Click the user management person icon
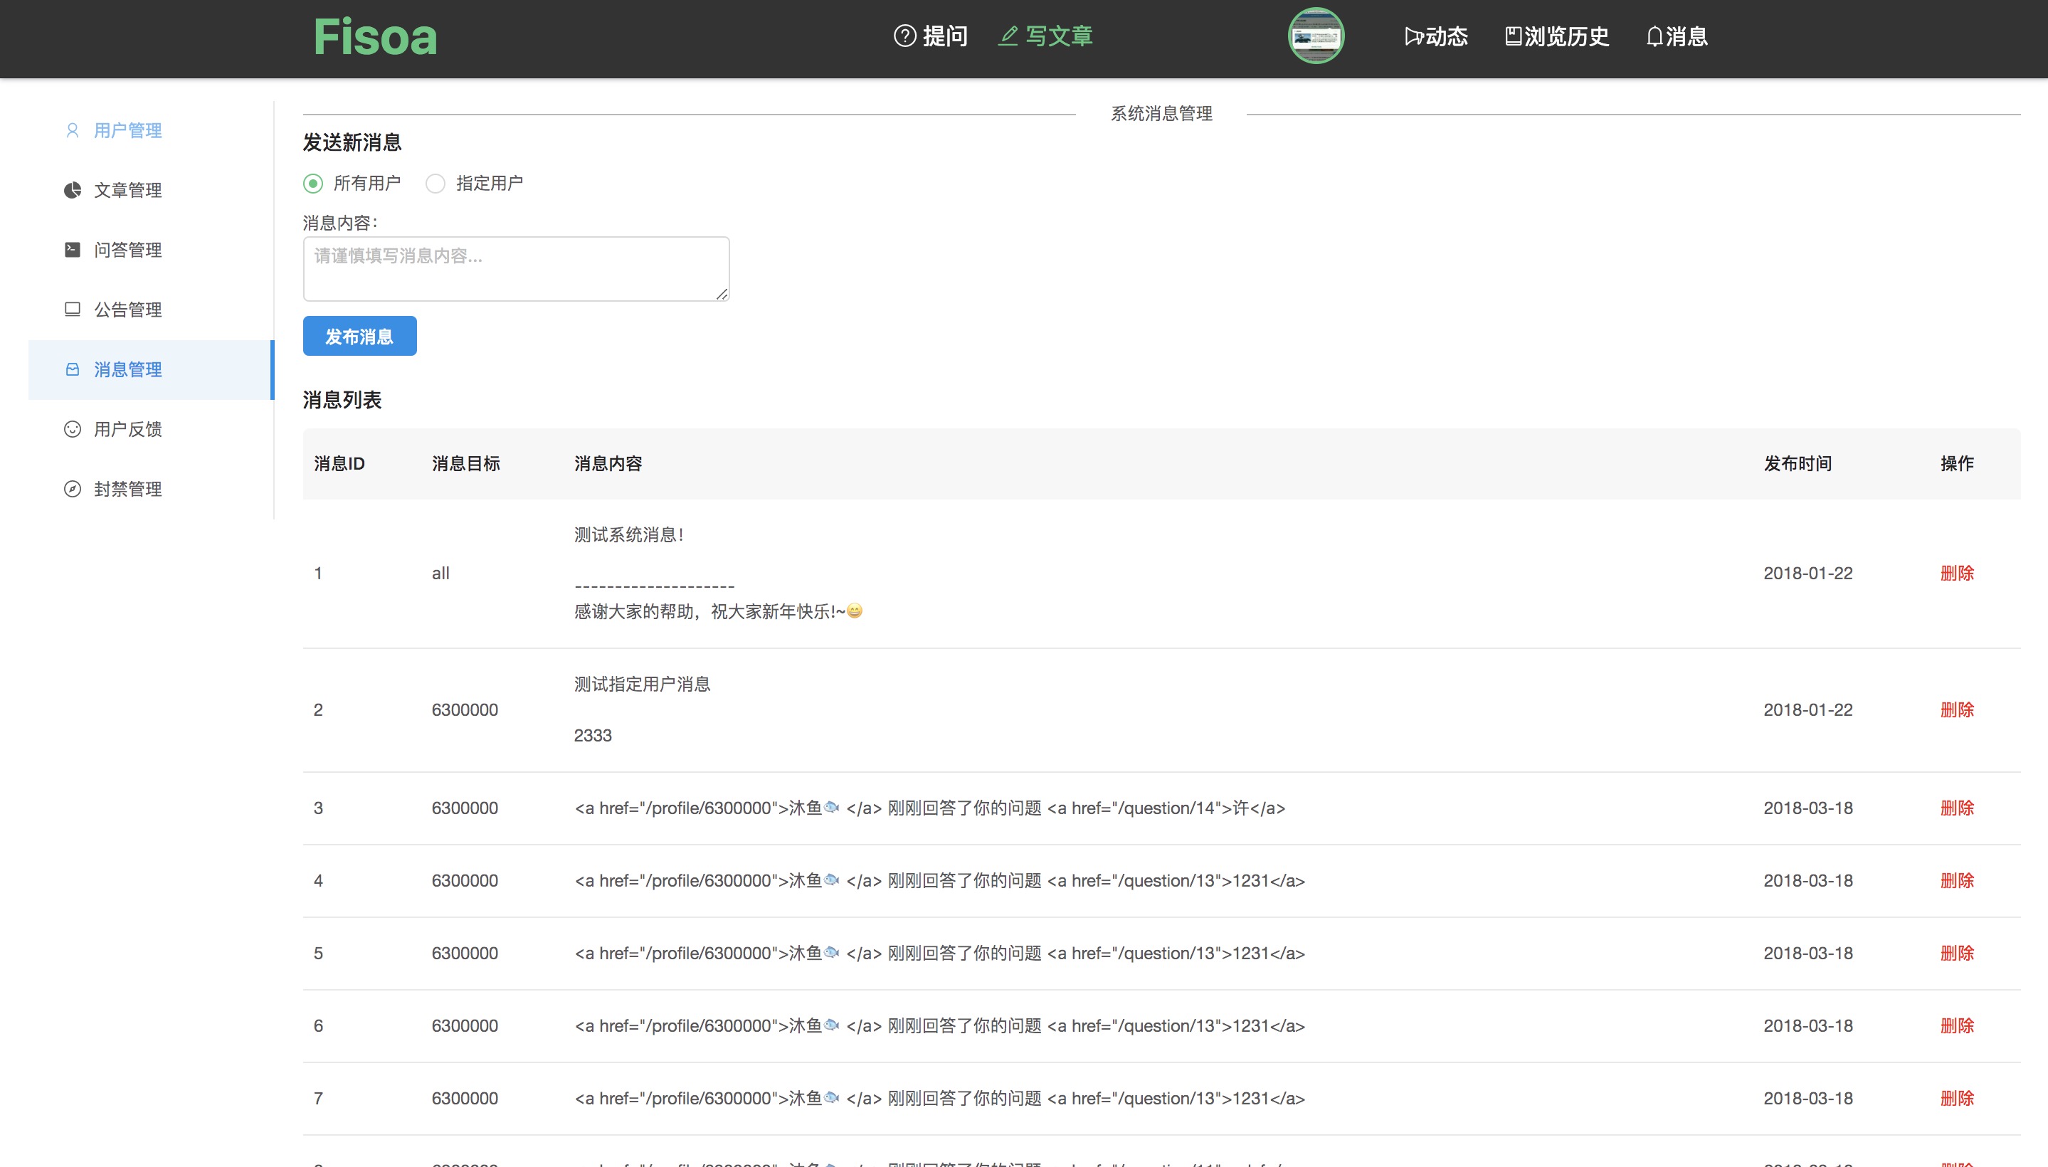The width and height of the screenshot is (2048, 1167). [72, 131]
